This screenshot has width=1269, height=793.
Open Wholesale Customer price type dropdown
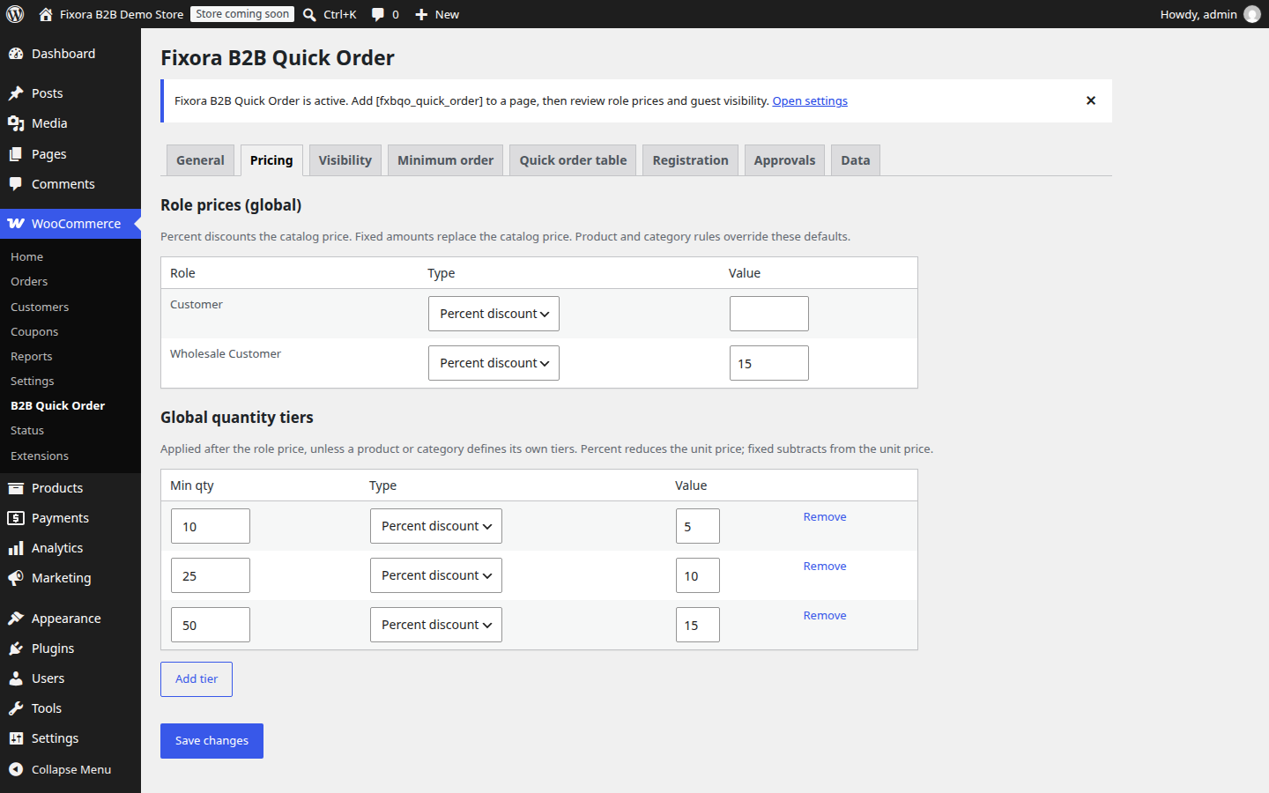click(493, 363)
